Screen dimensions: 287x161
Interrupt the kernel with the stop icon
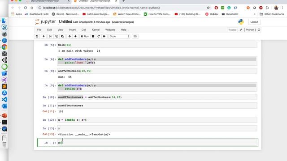click(x=93, y=36)
